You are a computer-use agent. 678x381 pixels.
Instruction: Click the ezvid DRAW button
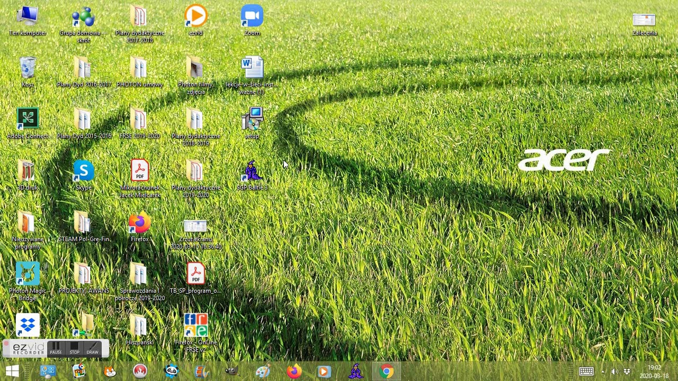93,348
